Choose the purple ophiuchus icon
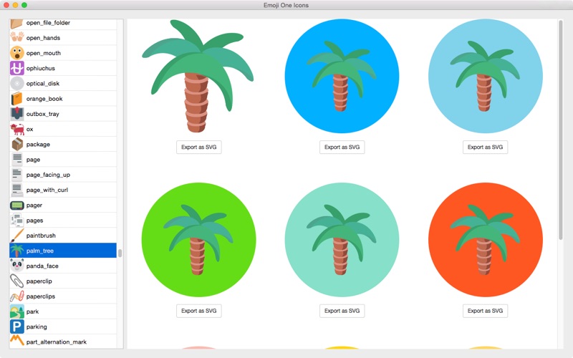This screenshot has width=573, height=358. (16, 68)
